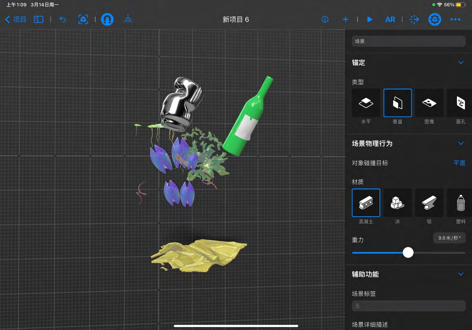
Task: Select the lower purple shell pair
Action: [179, 194]
